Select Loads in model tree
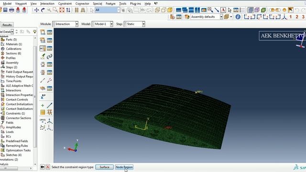 pos(10,132)
